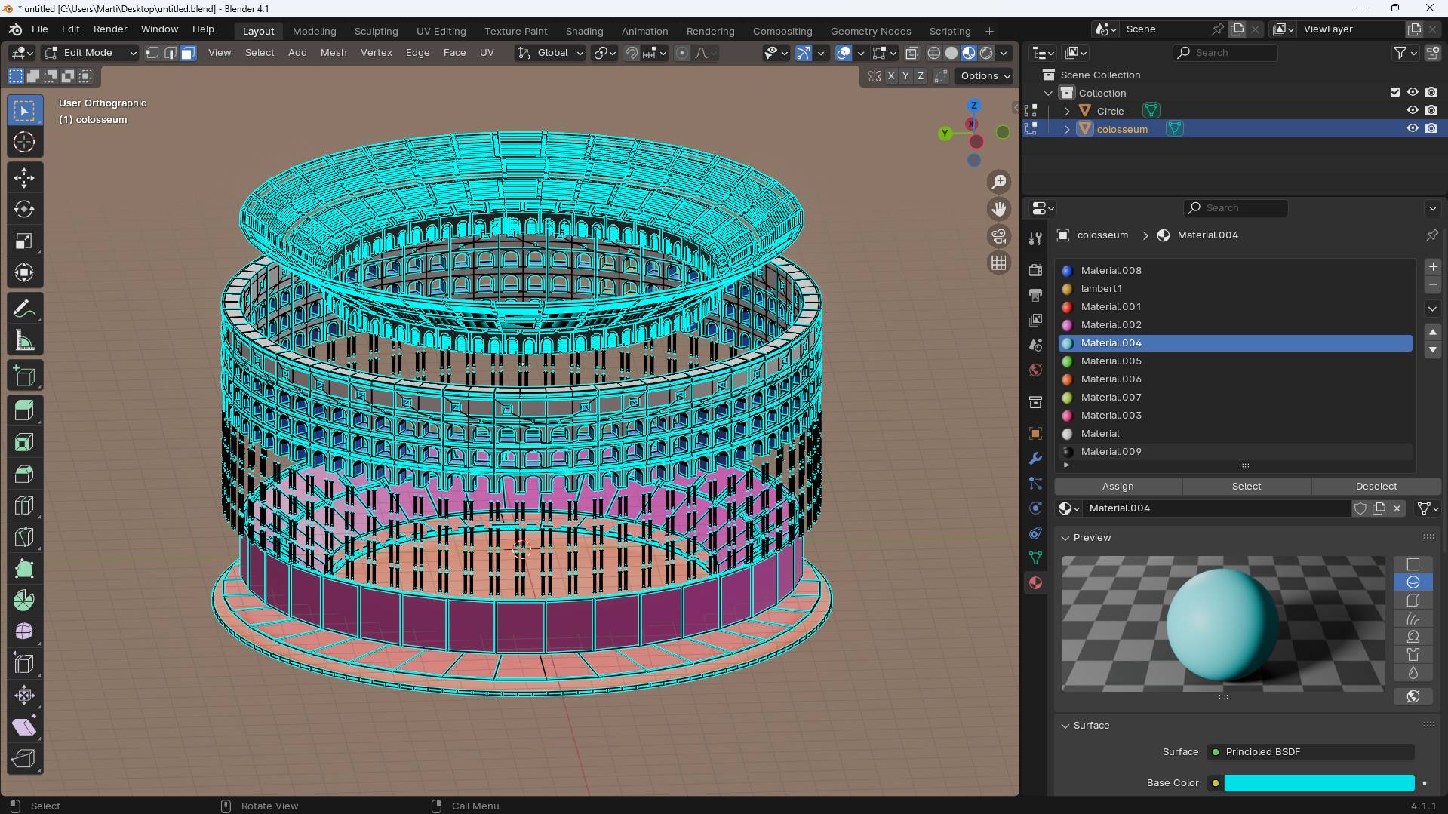Select the Extrude Region tool
The width and height of the screenshot is (1448, 814).
(x=24, y=411)
